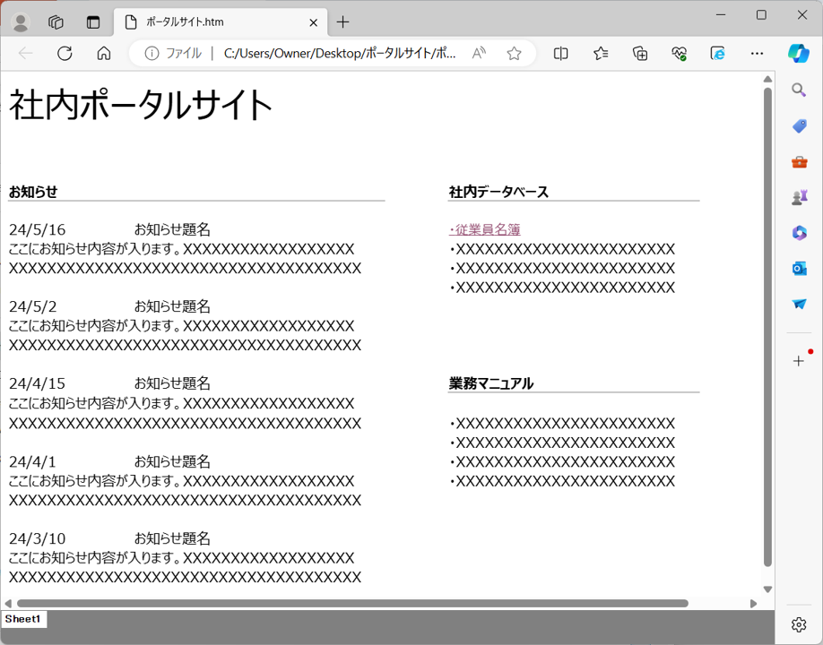The height and width of the screenshot is (645, 823).
Task: Open the 従業員名簿 link
Action: pos(485,229)
